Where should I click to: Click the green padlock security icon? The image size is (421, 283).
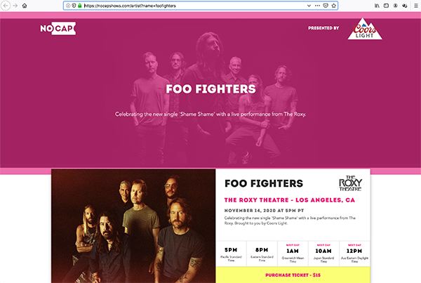point(80,6)
